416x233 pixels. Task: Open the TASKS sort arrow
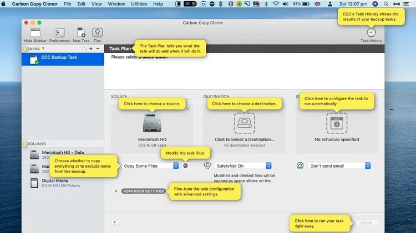pyautogui.click(x=43, y=49)
